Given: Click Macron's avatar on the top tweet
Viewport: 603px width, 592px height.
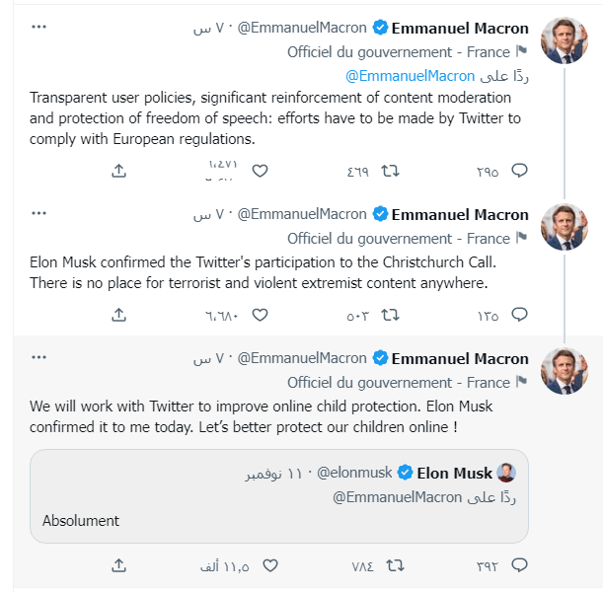Looking at the screenshot, I should pos(565,40).
